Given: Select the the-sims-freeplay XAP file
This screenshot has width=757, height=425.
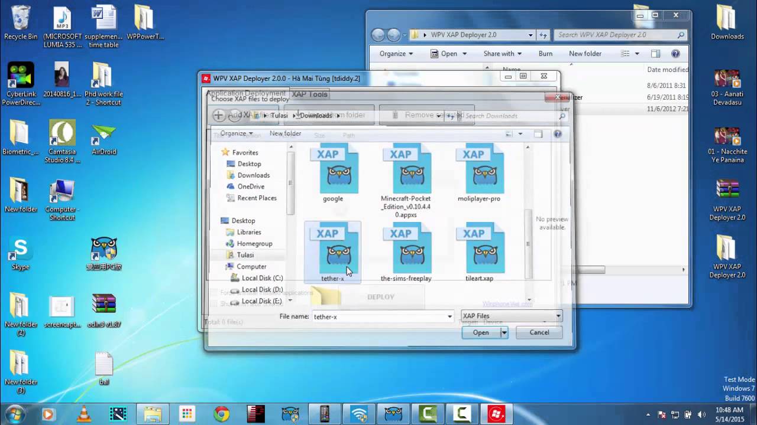Looking at the screenshot, I should point(406,252).
